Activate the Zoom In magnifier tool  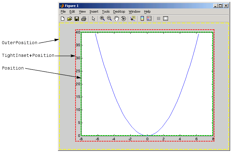(x=102, y=18)
